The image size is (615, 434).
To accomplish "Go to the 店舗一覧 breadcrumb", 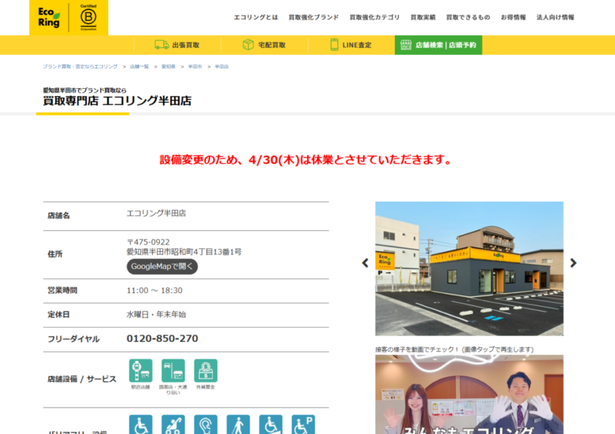I will pos(139,67).
